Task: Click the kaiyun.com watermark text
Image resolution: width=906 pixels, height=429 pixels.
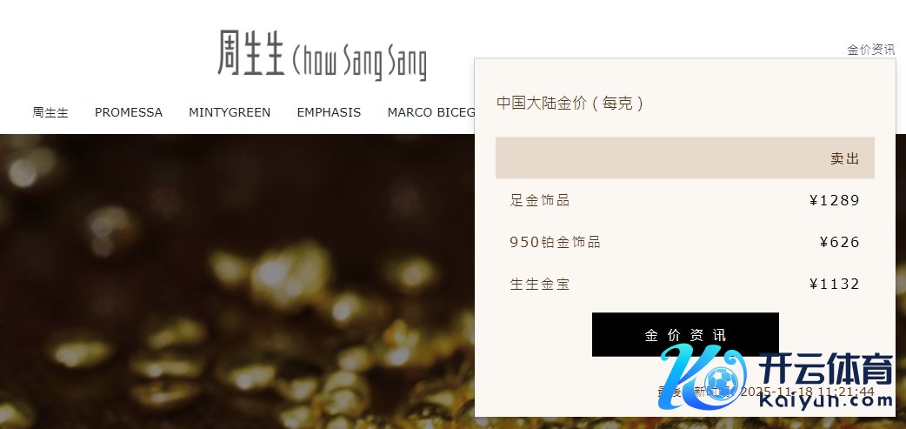Action: (826, 399)
